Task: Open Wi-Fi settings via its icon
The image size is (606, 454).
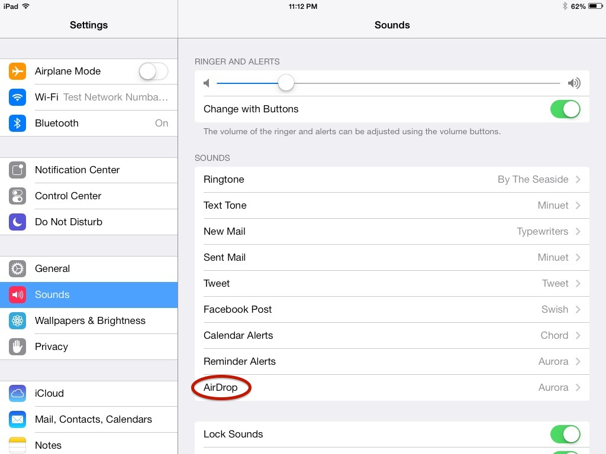Action: click(x=18, y=98)
